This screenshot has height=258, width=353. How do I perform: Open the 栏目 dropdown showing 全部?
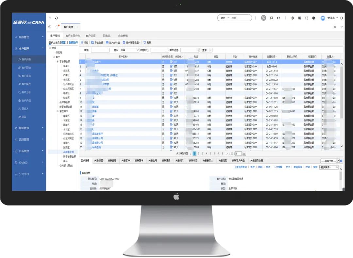pyautogui.click(x=130, y=50)
